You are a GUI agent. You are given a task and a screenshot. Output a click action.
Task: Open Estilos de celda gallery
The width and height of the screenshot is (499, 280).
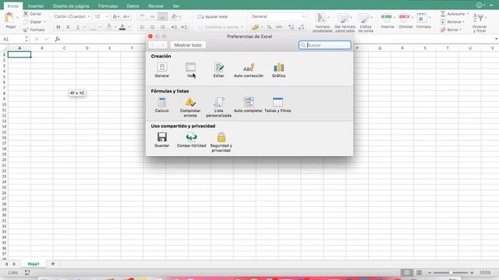pyautogui.click(x=366, y=23)
